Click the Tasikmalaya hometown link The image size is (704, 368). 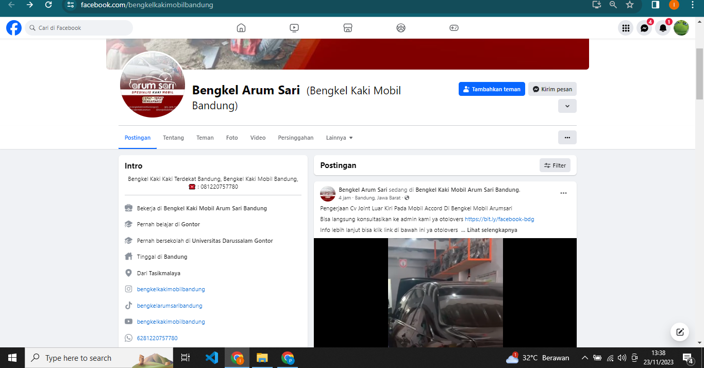(x=165, y=273)
